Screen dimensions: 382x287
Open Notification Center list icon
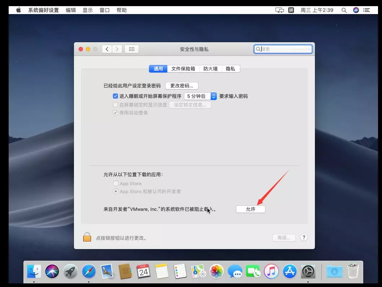(x=366, y=10)
